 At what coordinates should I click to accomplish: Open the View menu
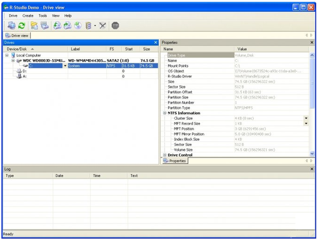[x=56, y=16]
